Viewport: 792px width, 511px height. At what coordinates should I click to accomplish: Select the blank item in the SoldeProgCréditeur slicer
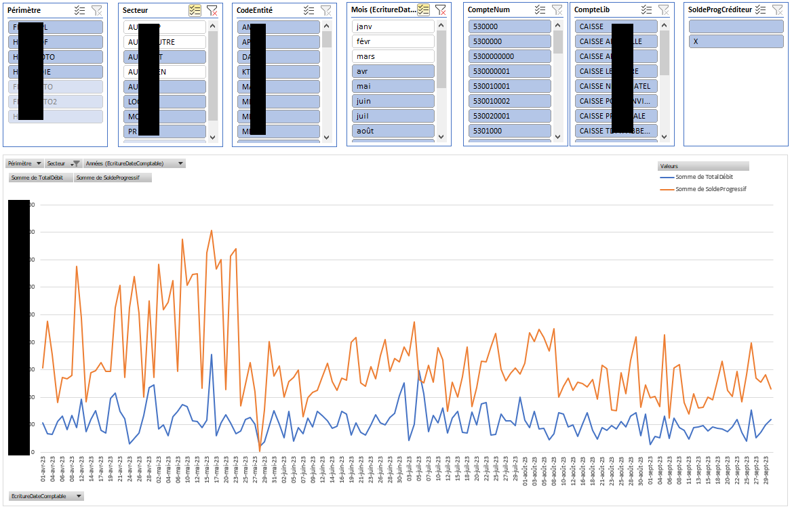[736, 26]
